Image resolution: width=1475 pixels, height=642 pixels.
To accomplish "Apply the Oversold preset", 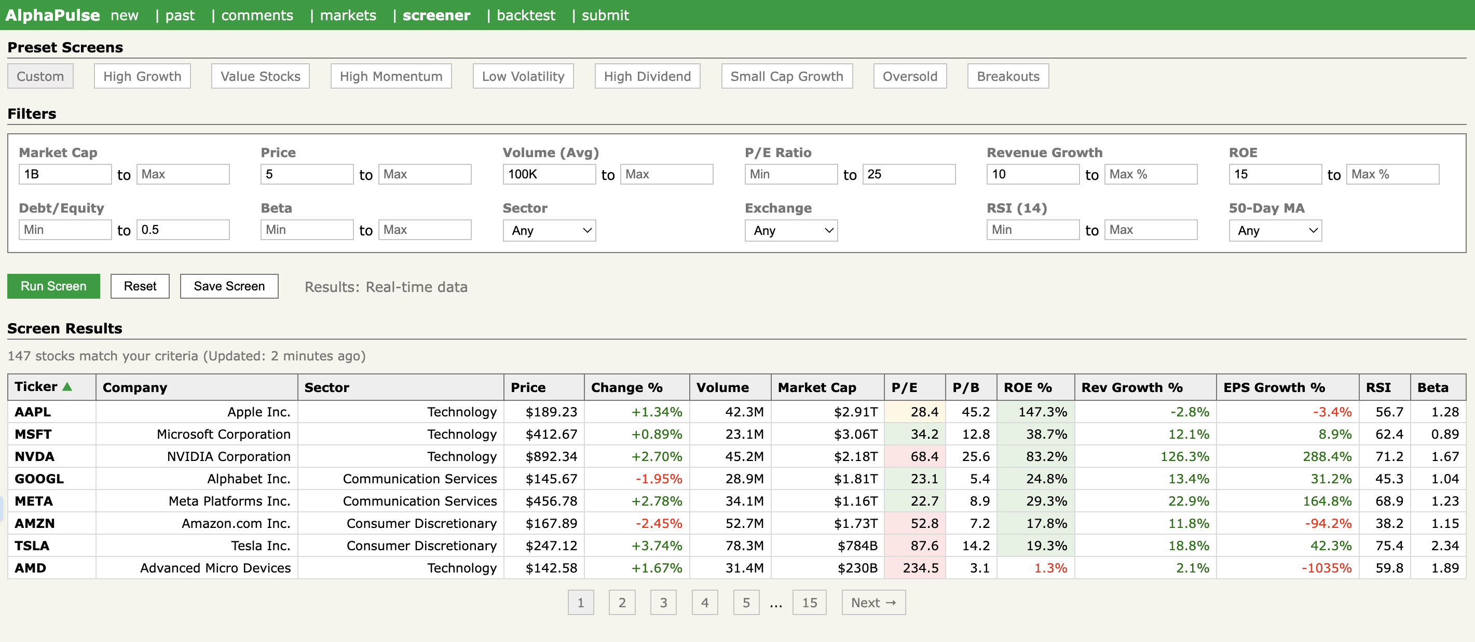I will (x=909, y=76).
